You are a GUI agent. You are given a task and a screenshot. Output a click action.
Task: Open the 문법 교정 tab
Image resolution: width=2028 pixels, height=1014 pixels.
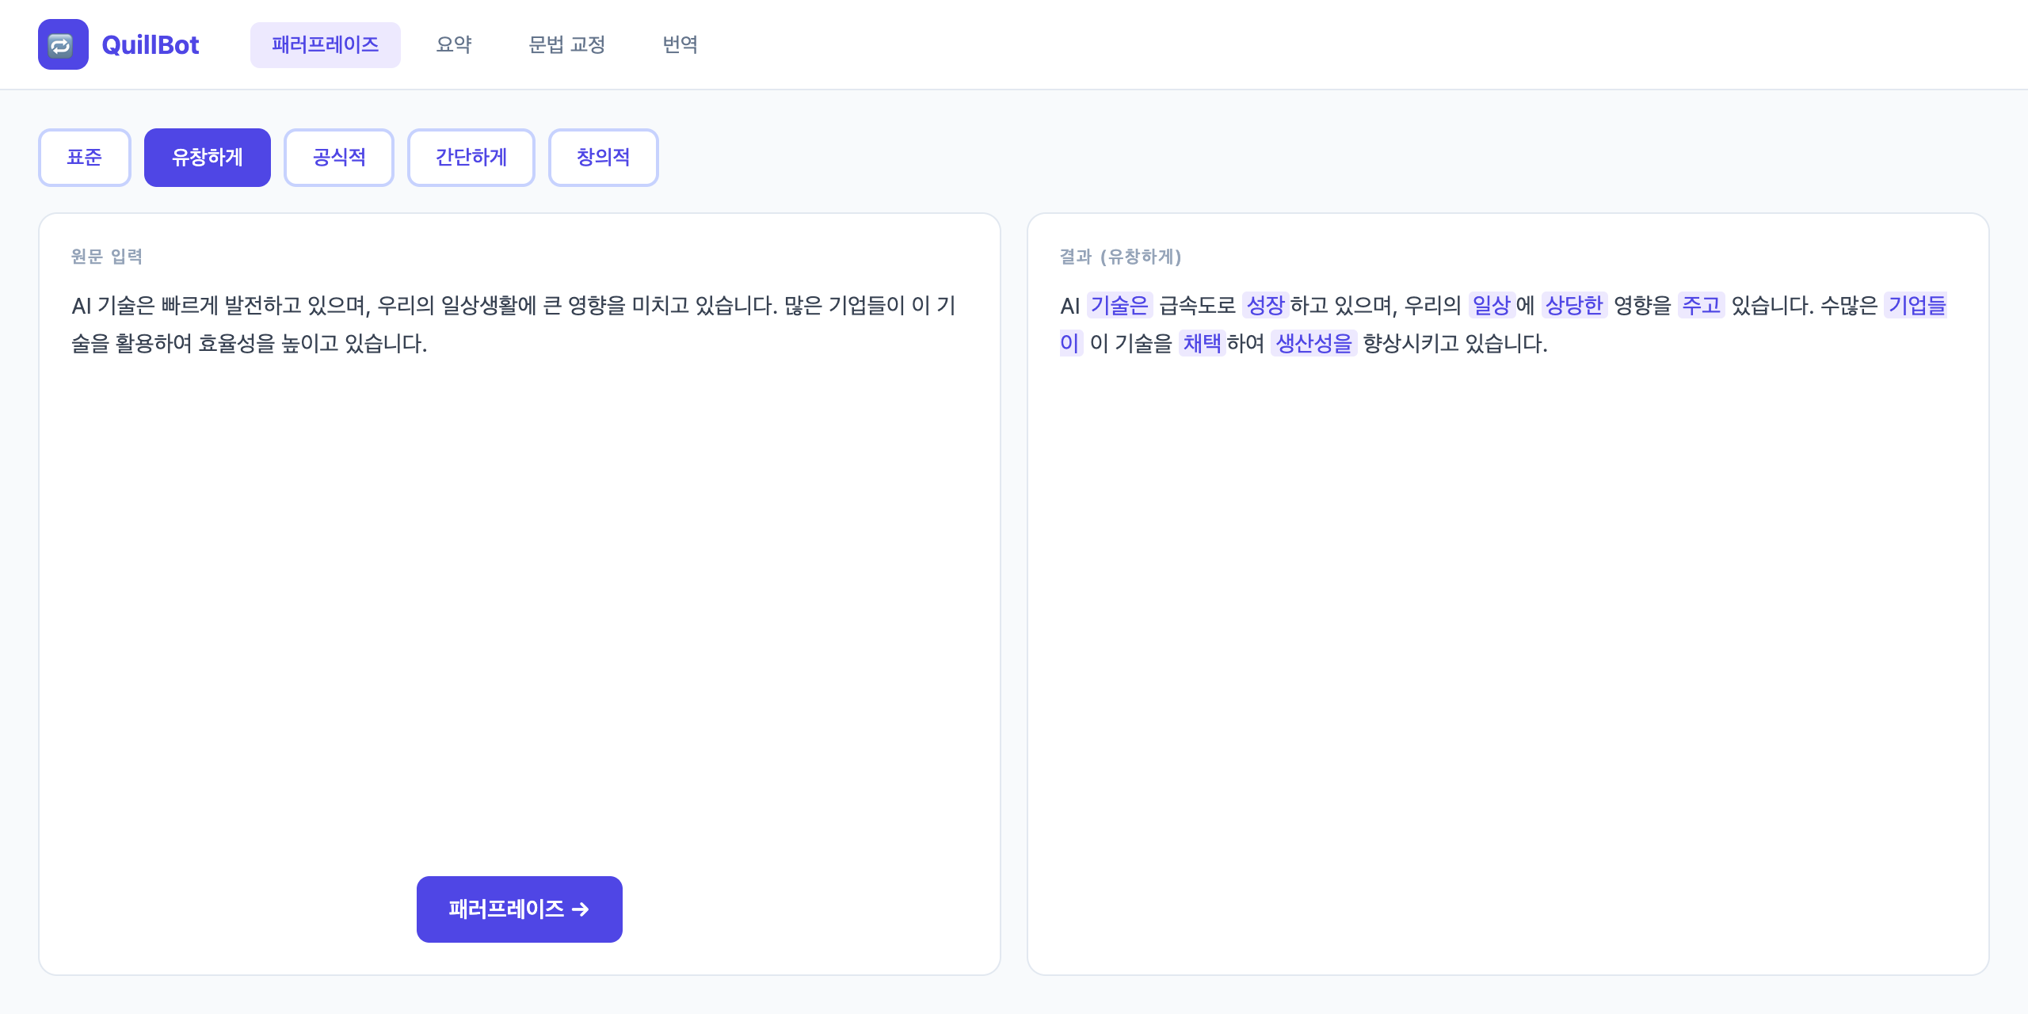coord(567,45)
